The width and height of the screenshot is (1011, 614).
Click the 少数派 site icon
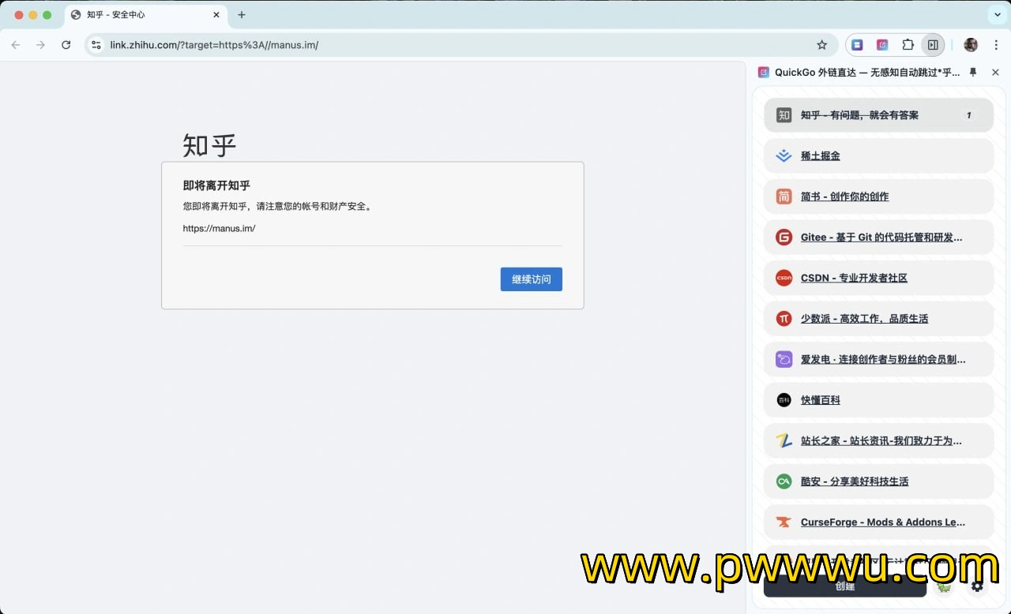tap(784, 319)
